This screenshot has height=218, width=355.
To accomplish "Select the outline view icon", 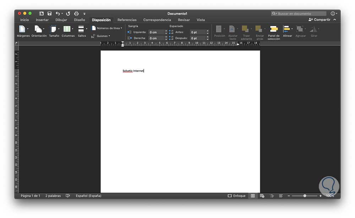I will (272, 196).
